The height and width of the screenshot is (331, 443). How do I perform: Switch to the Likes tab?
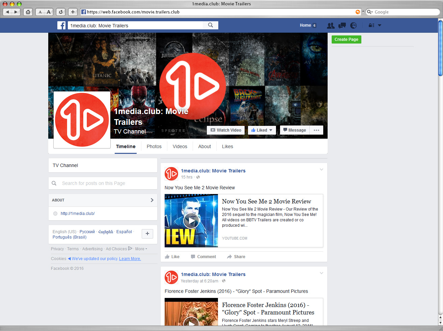click(227, 146)
